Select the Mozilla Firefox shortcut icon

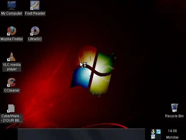12,31
